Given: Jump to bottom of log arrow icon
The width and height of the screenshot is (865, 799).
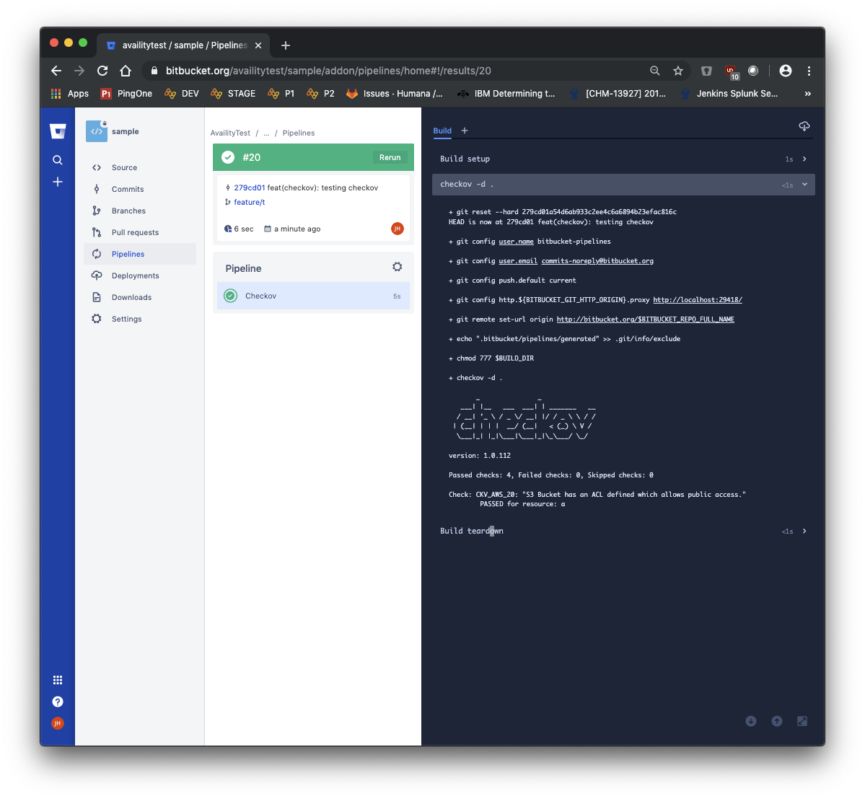Looking at the screenshot, I should pyautogui.click(x=751, y=721).
